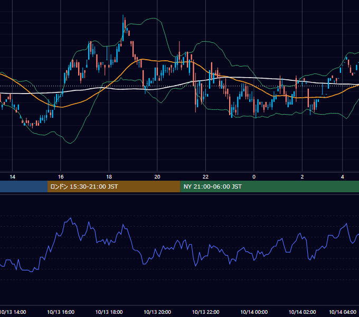Viewport: 359px width, 317px height.
Task: Click the hour label 14 on price axis
Action: [x=12, y=177]
